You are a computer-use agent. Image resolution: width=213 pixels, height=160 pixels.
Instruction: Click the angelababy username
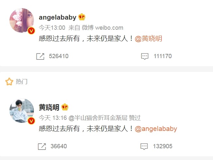coord(58,17)
